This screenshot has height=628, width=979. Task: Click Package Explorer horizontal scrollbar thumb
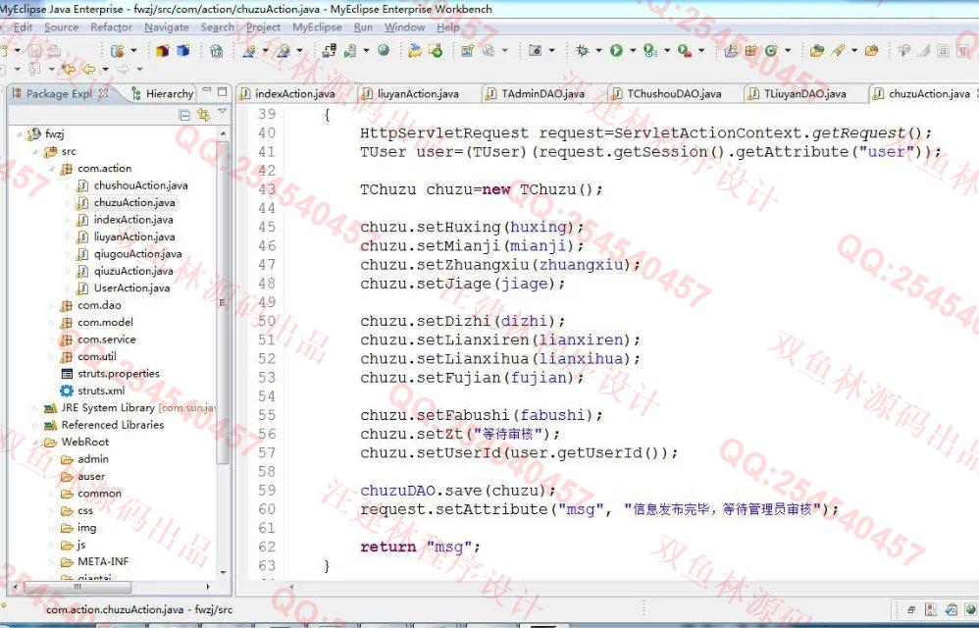78,587
